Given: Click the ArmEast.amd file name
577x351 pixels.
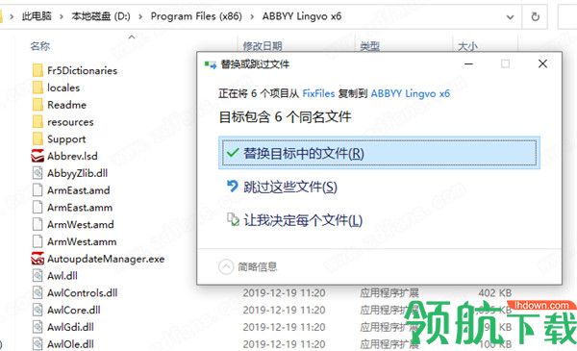Looking at the screenshot, I should (x=79, y=190).
